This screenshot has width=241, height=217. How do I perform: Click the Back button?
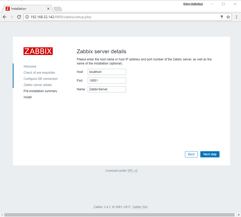(x=191, y=154)
